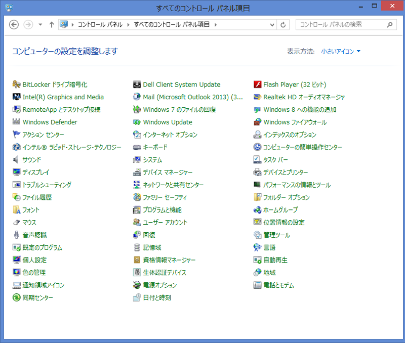Open the Windows Defender icon

coord(17,122)
